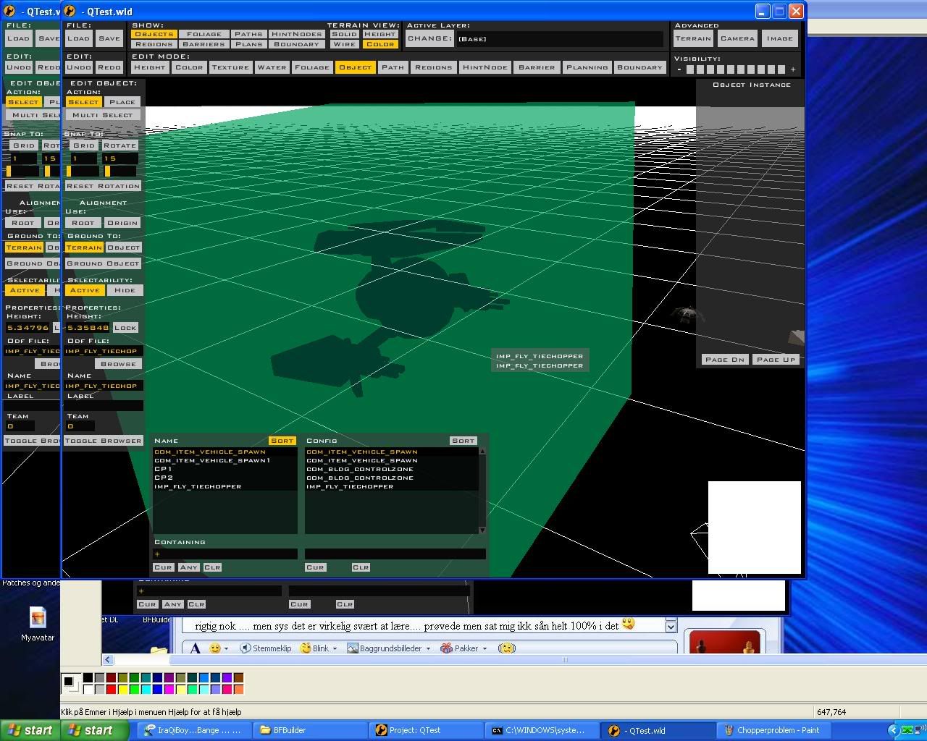Select Wire terrain view
Image resolution: width=927 pixels, height=741 pixels.
point(344,44)
